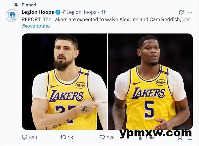This screenshot has height=146, width=199.
Task: Click the 22K likes count
Action: 111,138
